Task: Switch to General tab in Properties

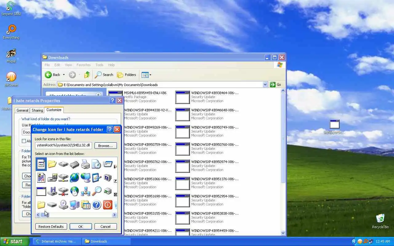Action: [22, 110]
